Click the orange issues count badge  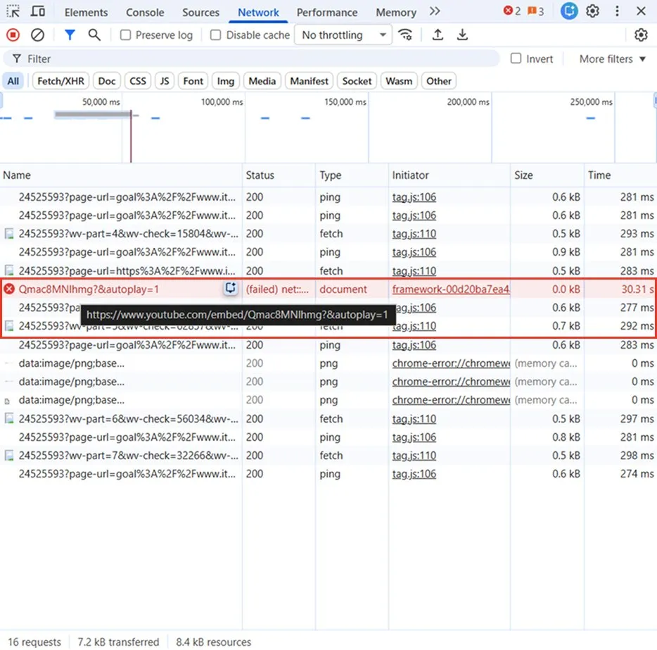(535, 11)
